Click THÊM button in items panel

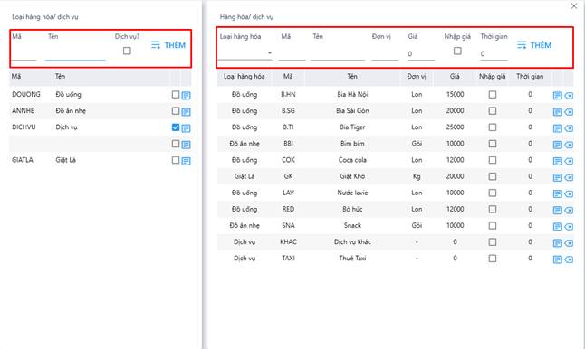click(x=534, y=45)
